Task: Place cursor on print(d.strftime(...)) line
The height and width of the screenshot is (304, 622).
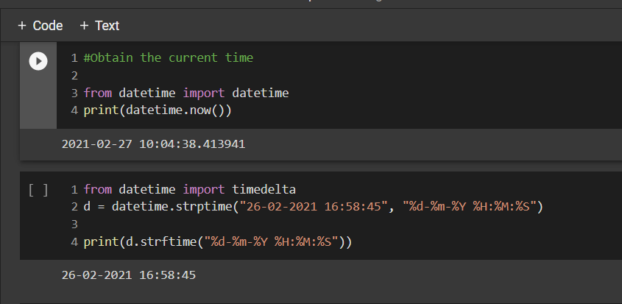Action: pyautogui.click(x=218, y=241)
